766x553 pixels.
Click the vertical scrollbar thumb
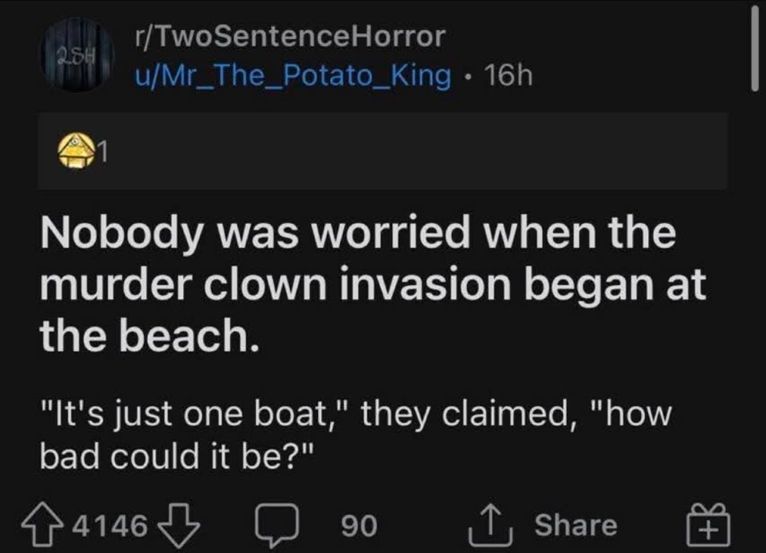(x=754, y=47)
